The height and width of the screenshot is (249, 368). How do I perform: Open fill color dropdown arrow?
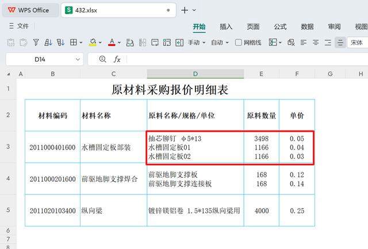pos(100,43)
